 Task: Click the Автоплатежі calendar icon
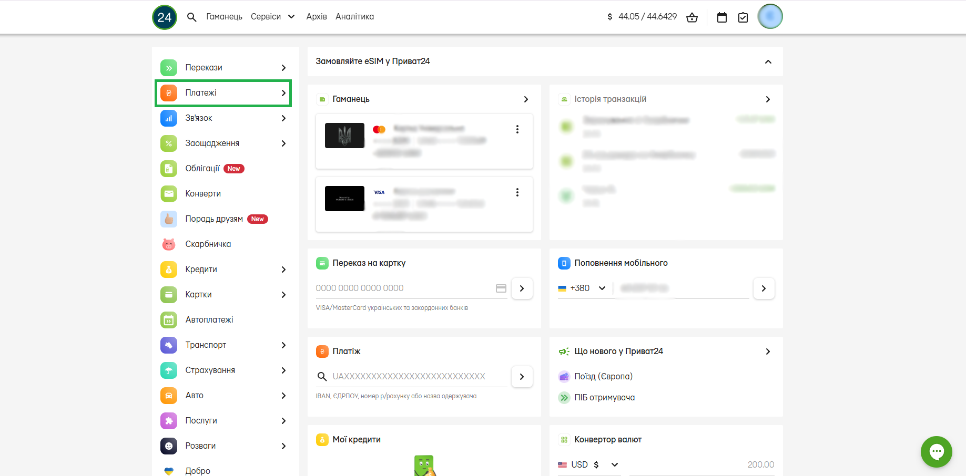coord(169,320)
